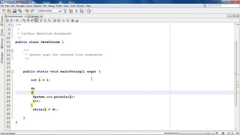Click the editor vertical scrollbar

pyautogui.click(x=235, y=74)
